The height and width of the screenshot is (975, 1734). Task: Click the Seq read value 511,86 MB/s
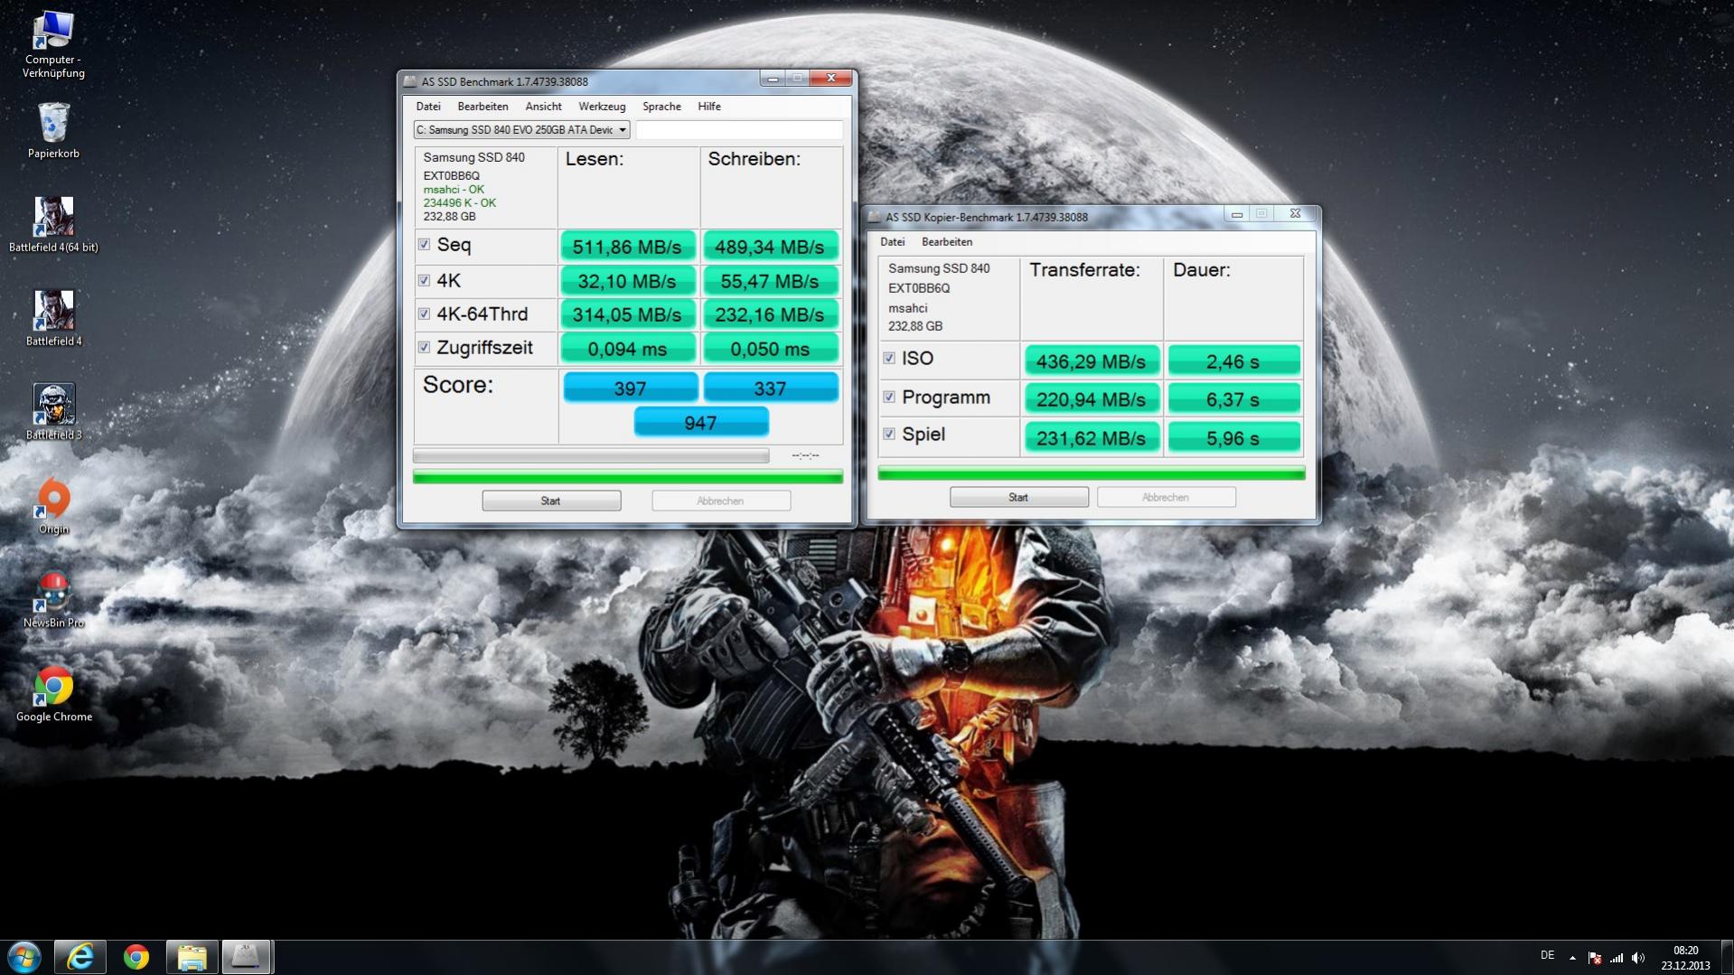pyautogui.click(x=628, y=247)
